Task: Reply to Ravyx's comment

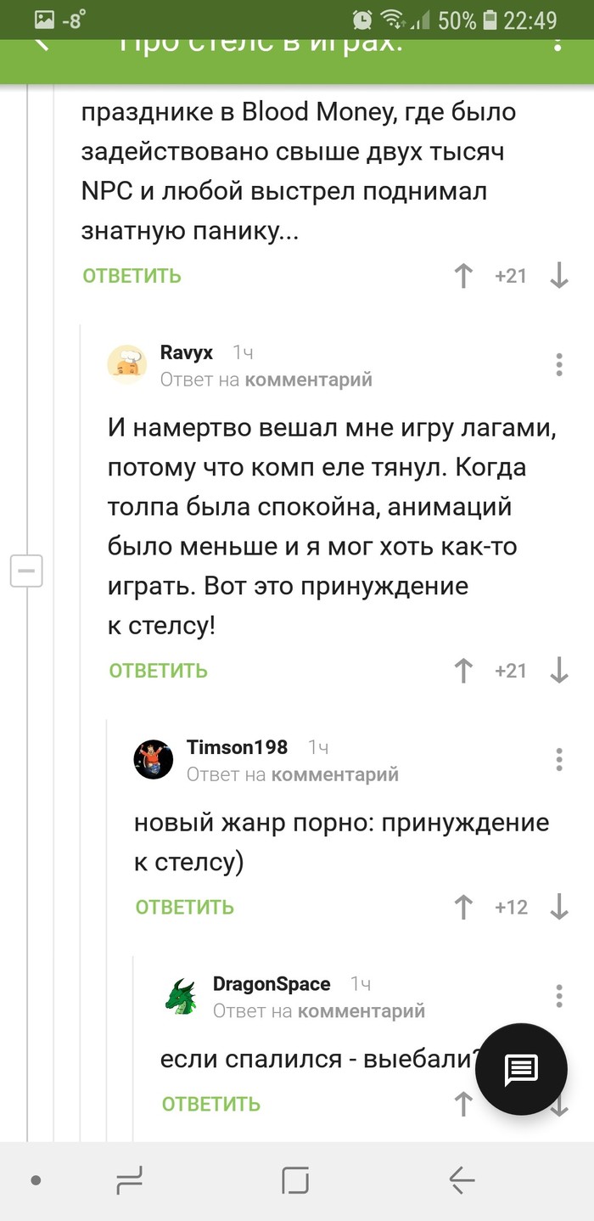Action: click(159, 671)
